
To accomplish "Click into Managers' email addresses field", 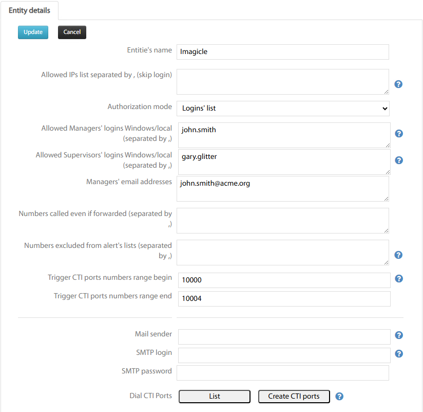I will coord(283,189).
